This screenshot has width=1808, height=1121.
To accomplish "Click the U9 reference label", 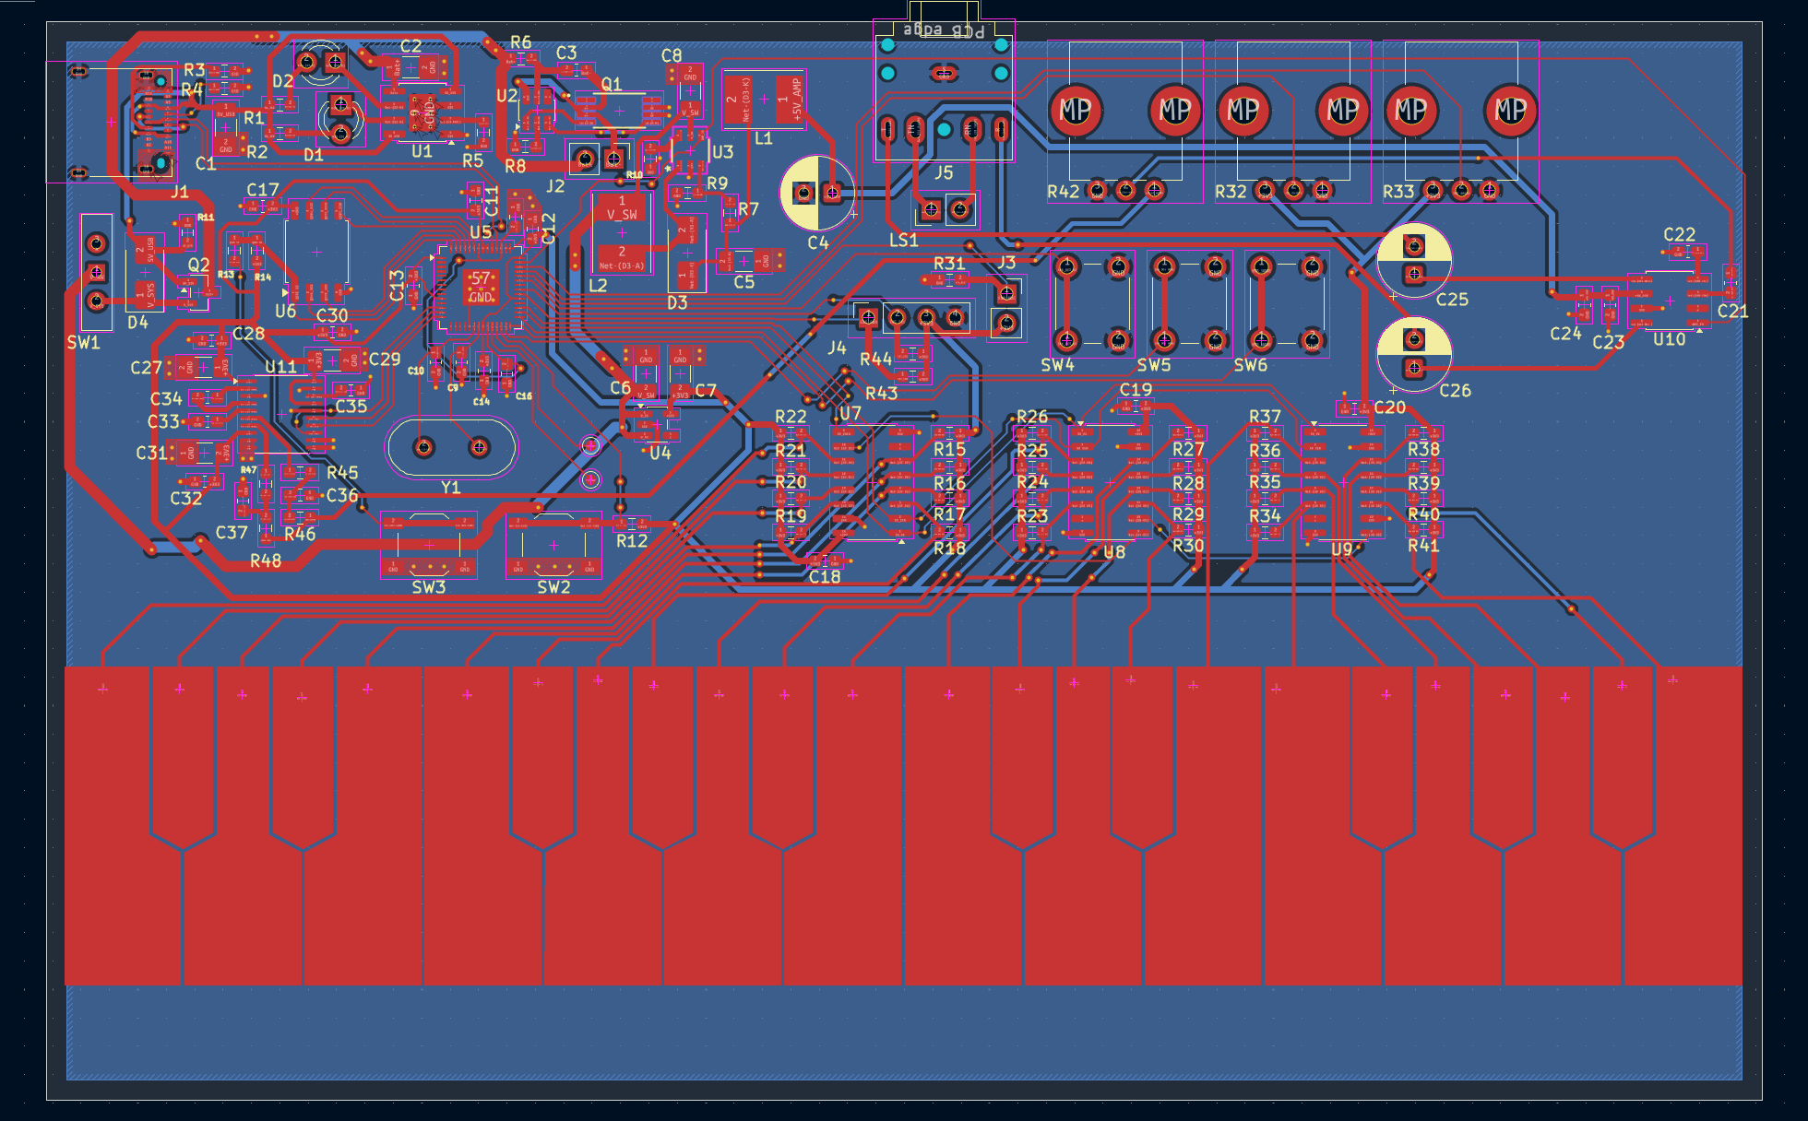I will [1341, 549].
